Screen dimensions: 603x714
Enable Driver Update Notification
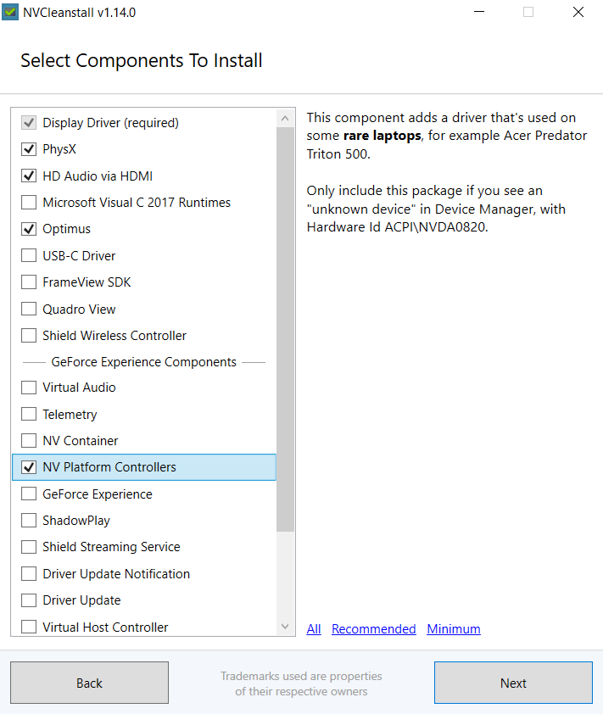tap(29, 574)
